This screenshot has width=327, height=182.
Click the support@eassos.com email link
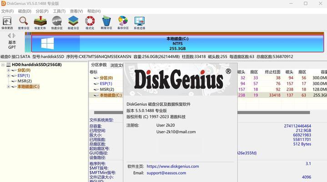tap(166, 173)
